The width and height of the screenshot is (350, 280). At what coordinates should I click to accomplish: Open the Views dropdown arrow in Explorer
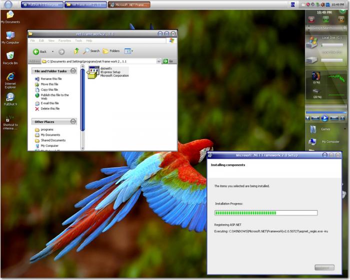[x=132, y=51]
